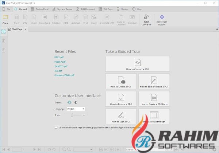The height and width of the screenshot is (153, 219).
Task: Open recent file Page67.pdf
Action: point(60,62)
